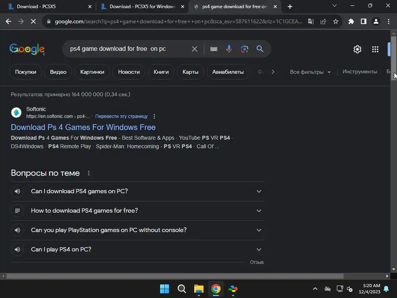This screenshot has width=397, height=298.
Task: Expand Can you play PlayStation games without console question
Action: tap(137, 230)
